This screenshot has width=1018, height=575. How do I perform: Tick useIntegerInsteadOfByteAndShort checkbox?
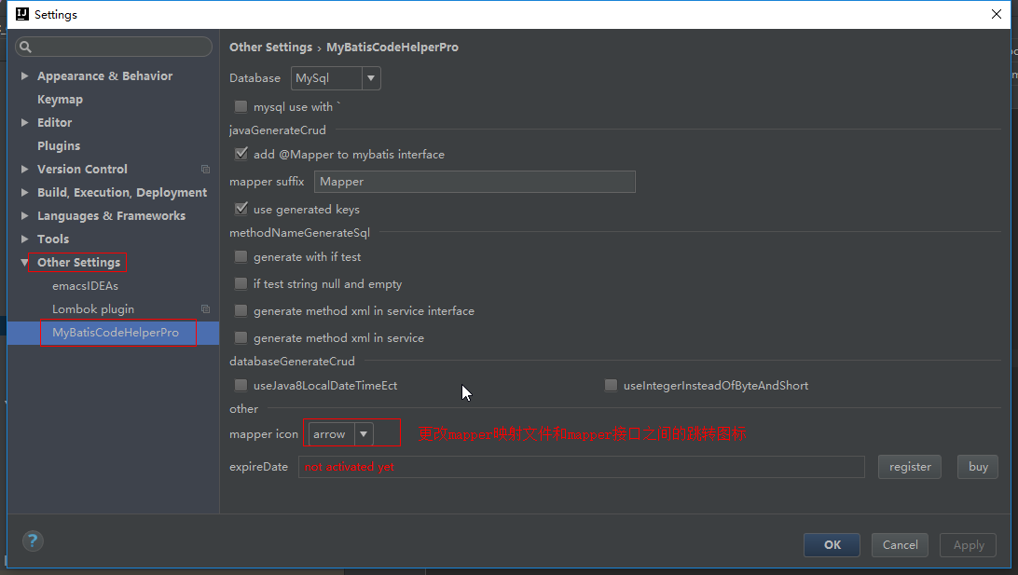pyautogui.click(x=611, y=386)
